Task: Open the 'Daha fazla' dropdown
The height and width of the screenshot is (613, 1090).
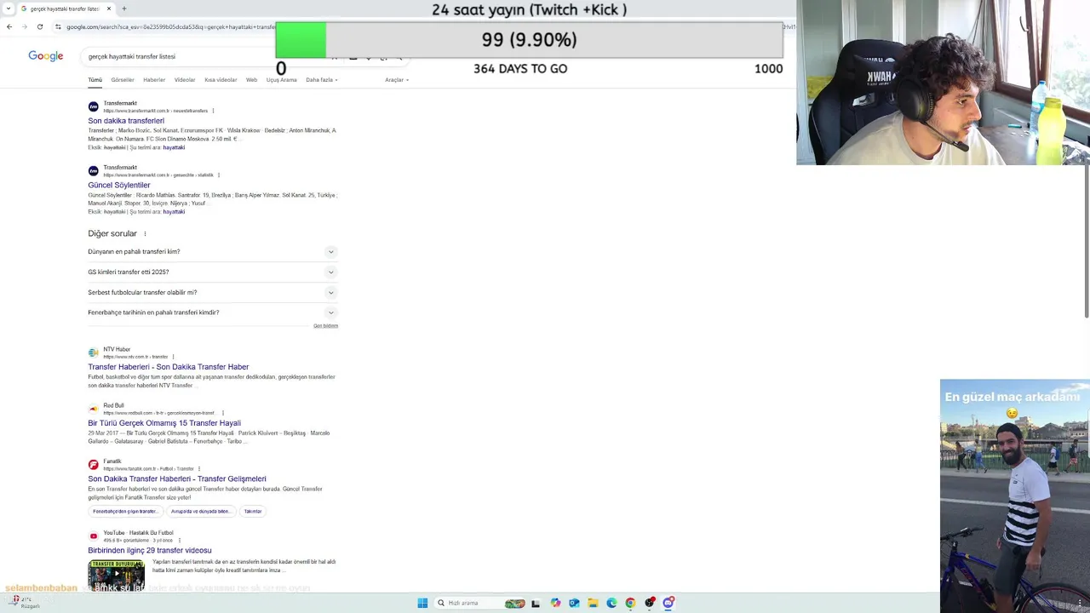Action: click(322, 80)
